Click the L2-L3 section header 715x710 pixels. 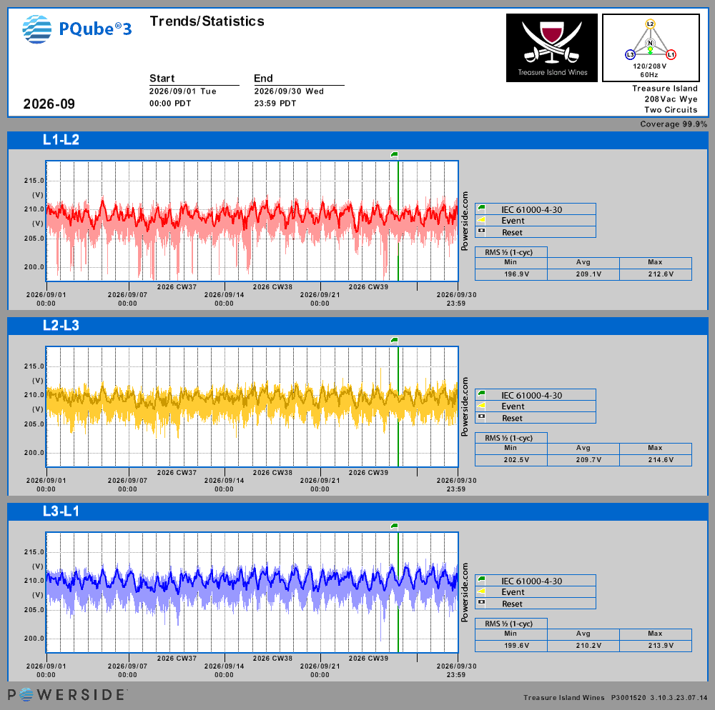tap(357, 326)
